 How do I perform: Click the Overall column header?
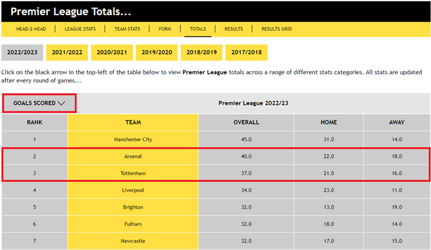point(246,122)
